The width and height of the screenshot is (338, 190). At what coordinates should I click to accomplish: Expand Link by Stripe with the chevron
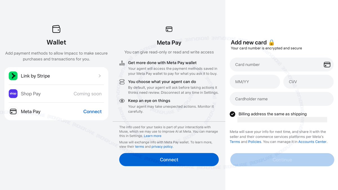point(100,76)
